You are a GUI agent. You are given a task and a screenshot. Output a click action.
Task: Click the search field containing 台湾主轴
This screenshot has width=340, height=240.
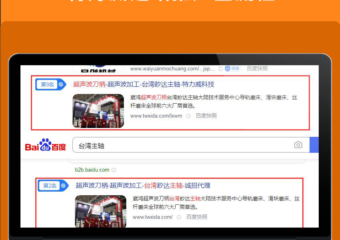click(x=191, y=145)
